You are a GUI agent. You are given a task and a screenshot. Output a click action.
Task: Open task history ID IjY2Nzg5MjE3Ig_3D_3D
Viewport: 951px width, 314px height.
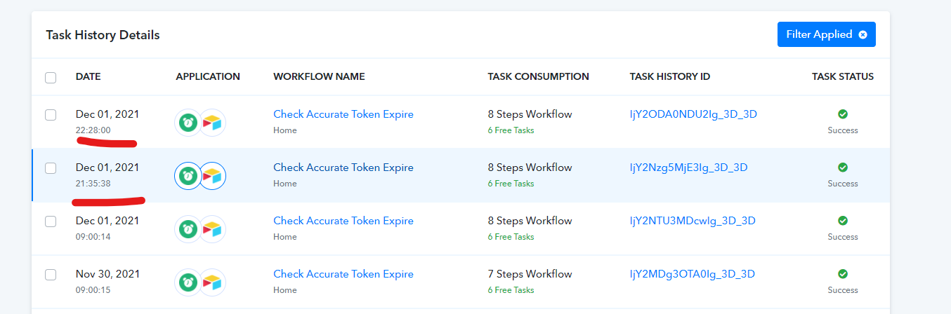click(x=688, y=168)
